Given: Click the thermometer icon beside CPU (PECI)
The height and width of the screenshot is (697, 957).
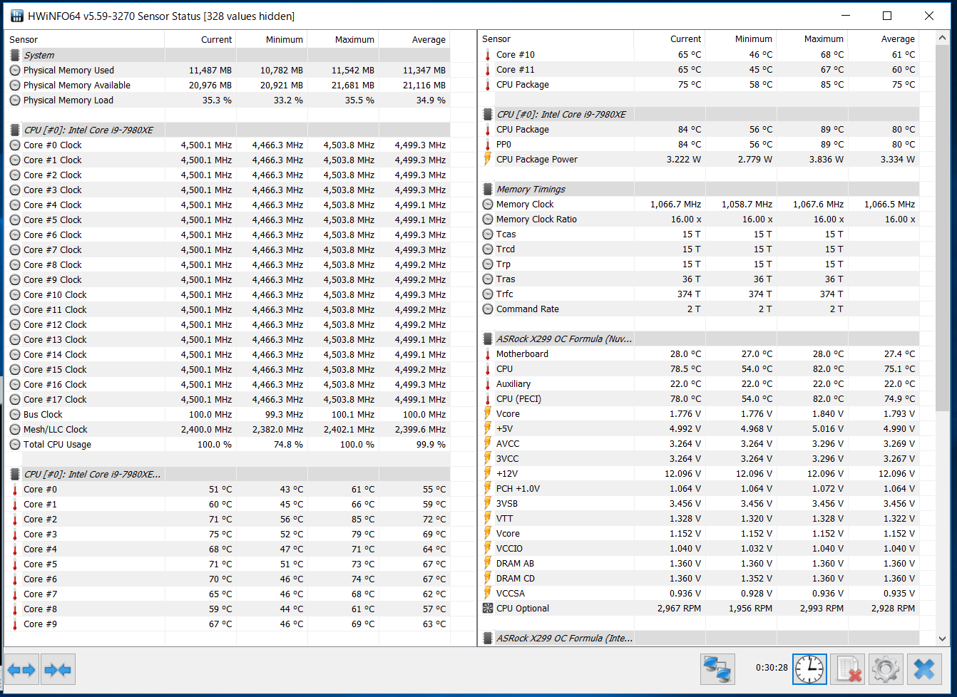Looking at the screenshot, I should point(488,398).
